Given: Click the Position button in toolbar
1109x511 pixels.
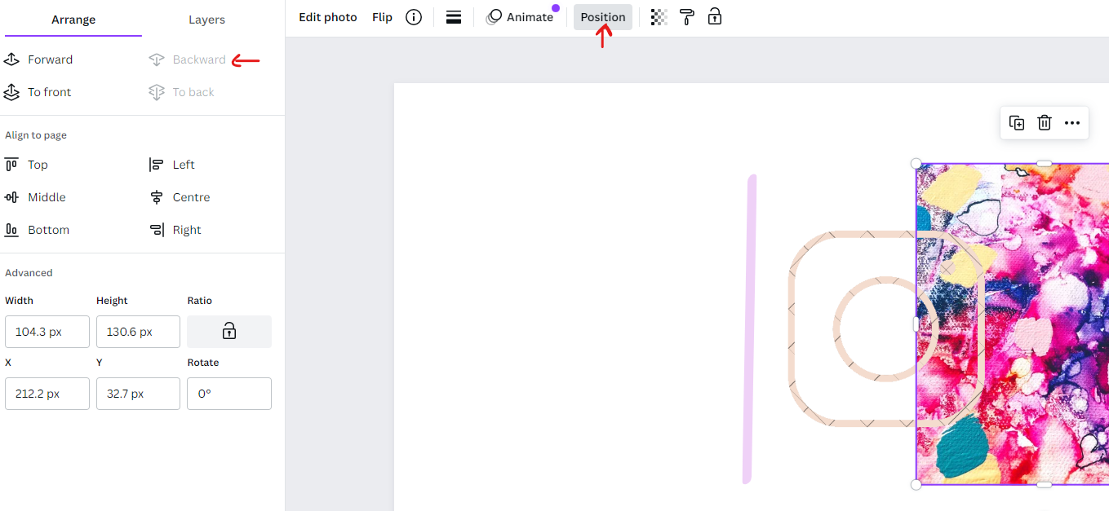Looking at the screenshot, I should 603,17.
